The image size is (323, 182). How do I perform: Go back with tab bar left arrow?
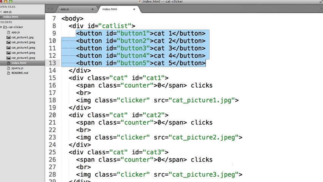48,9
